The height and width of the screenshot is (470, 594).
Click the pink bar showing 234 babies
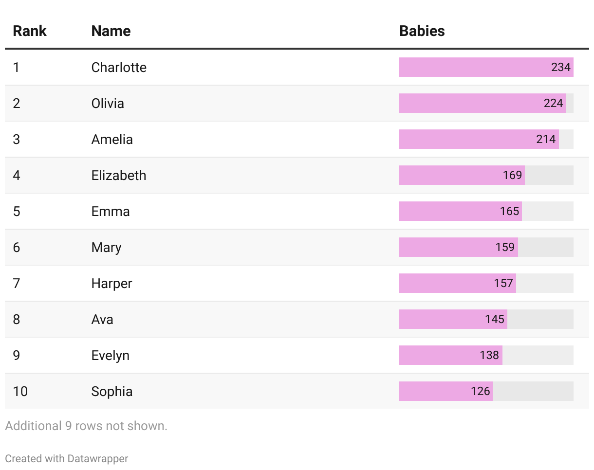[486, 67]
